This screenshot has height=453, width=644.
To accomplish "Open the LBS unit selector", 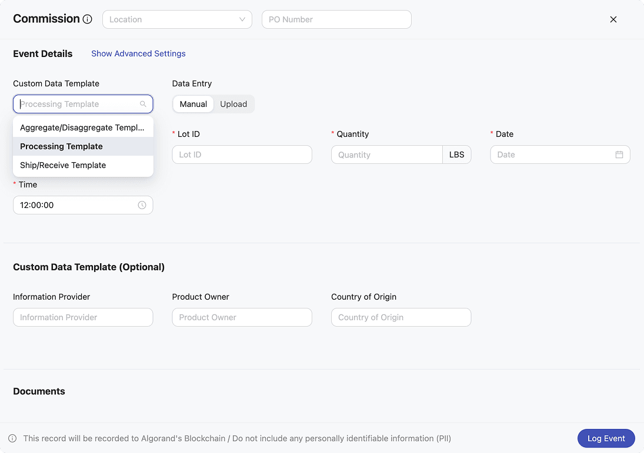I will [456, 155].
